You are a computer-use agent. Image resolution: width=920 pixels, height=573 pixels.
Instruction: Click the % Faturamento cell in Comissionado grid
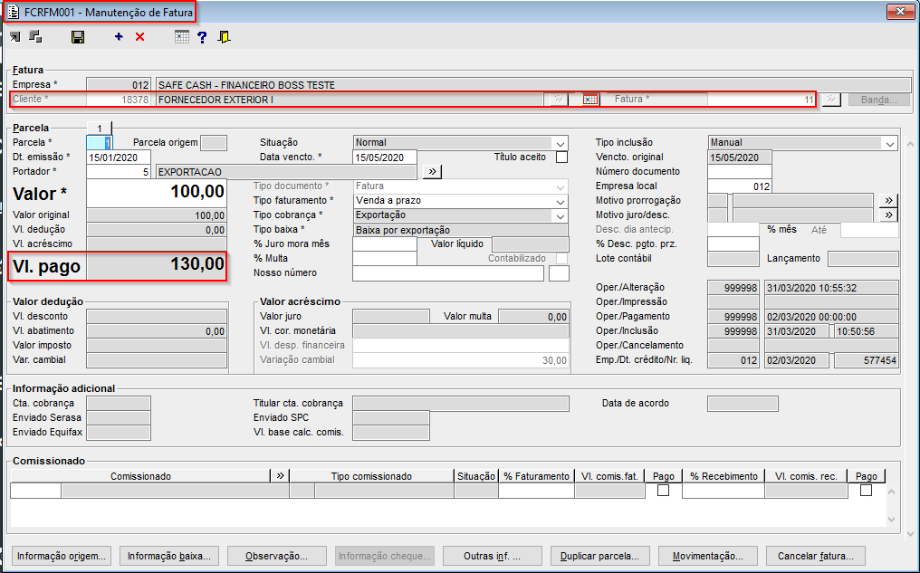tap(536, 491)
